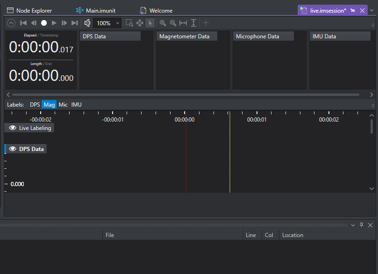This screenshot has width=378, height=274.
Task: Switch to the End time display
Action: pyautogui.click(x=49, y=64)
